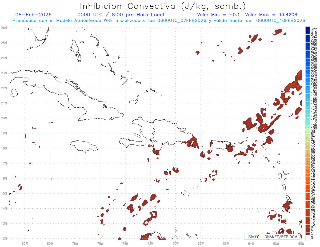Screen dimensions: 320x247
Task: Click the 13N latitude label
Action: [4, 223]
